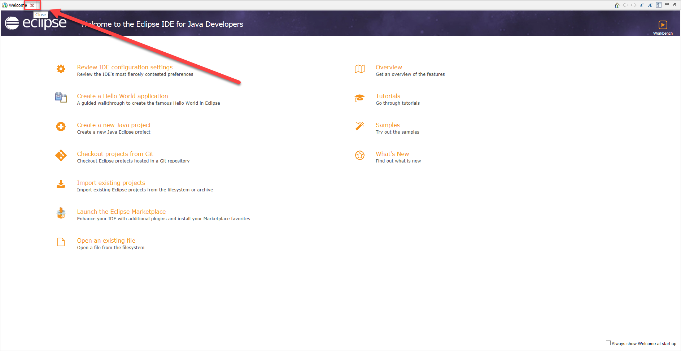The height and width of the screenshot is (351, 681).
Task: Click the Overview map icon
Action: tap(360, 69)
